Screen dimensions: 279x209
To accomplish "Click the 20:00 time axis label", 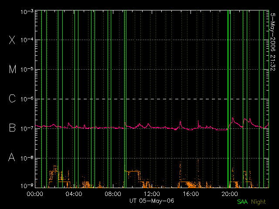I will (230, 194).
